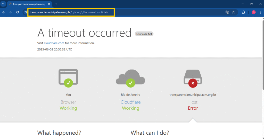Image resolution: width=264 pixels, height=139 pixels.
Task: Click the red Error status text
Action: [193, 108]
